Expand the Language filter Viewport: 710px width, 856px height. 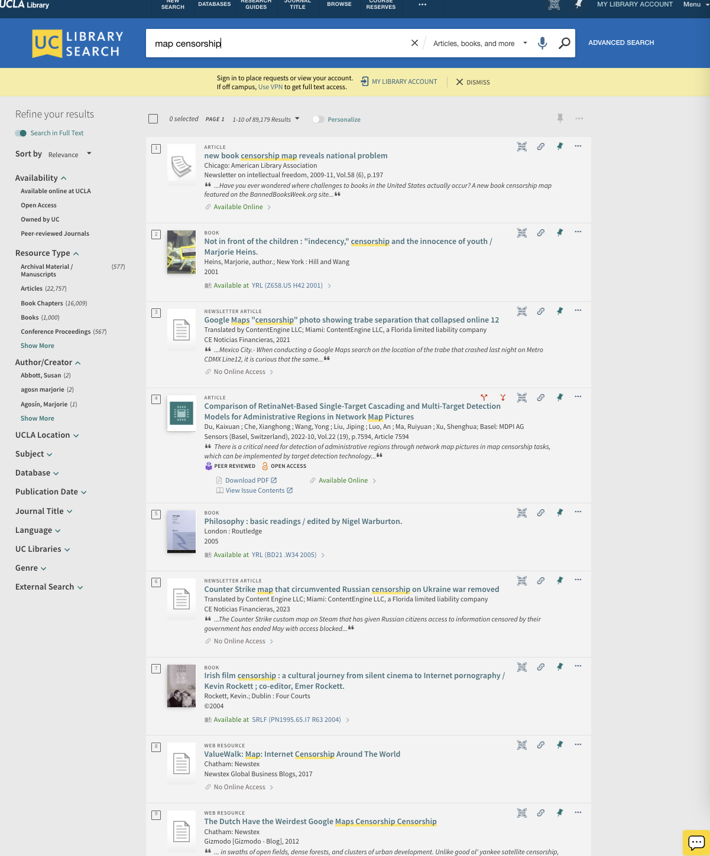(x=38, y=530)
